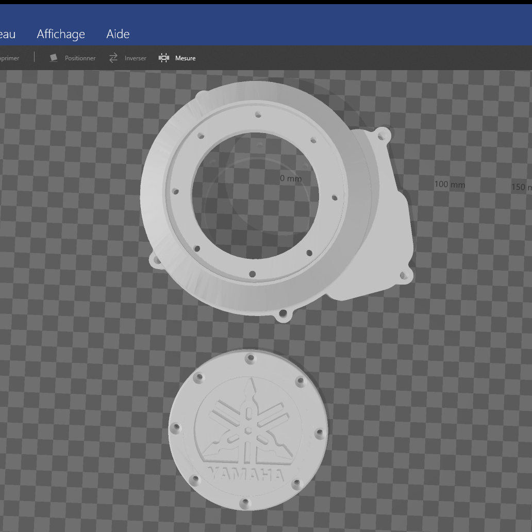The image size is (532, 532).
Task: Select the Positionner label in toolbar
Action: pyautogui.click(x=80, y=58)
